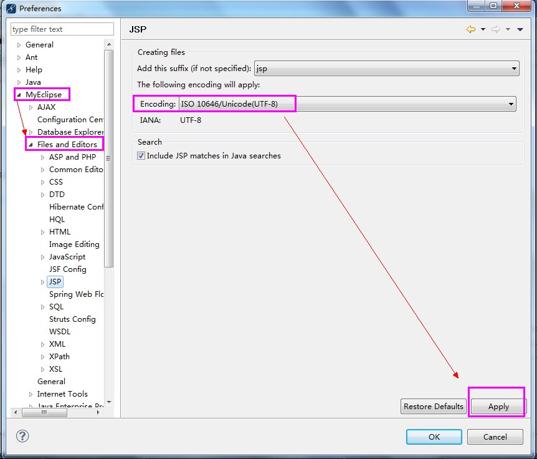Select the Files and Editors tree item
The width and height of the screenshot is (537, 459).
click(x=67, y=144)
